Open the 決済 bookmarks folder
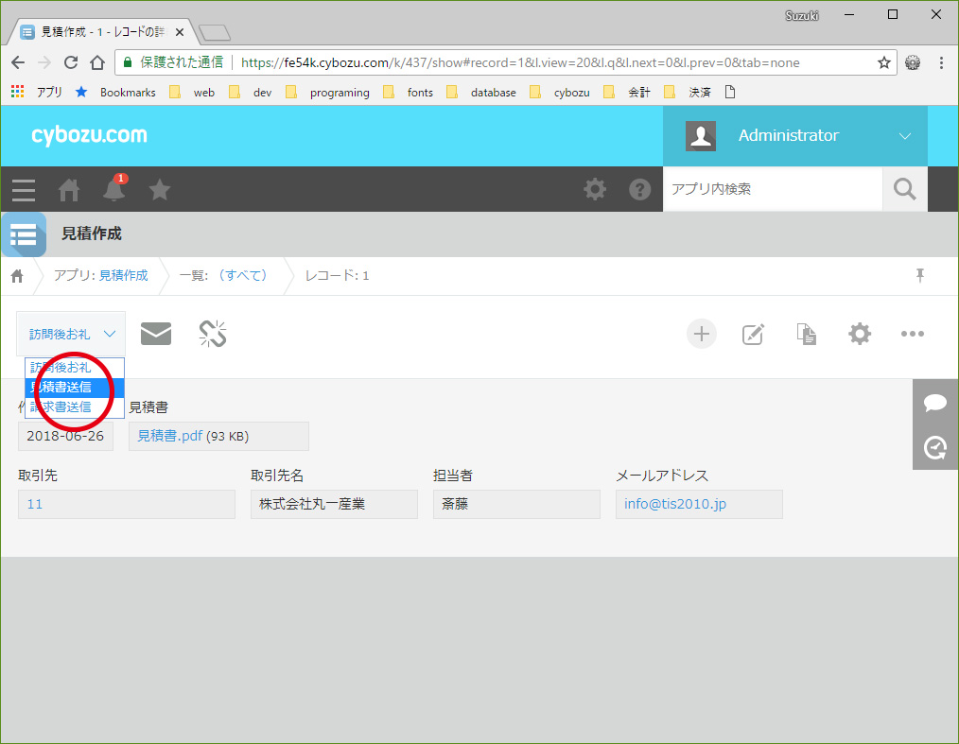The width and height of the screenshot is (959, 744). point(688,93)
